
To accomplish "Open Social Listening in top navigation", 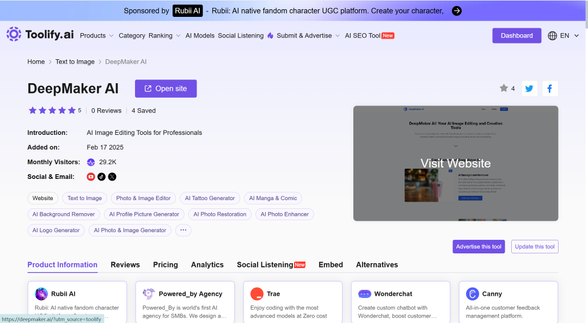I will [x=241, y=35].
